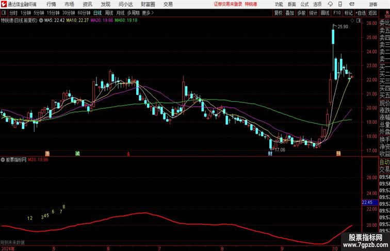Click the 财 event marker on chart
This screenshot has width=390, height=251.
tap(270, 154)
